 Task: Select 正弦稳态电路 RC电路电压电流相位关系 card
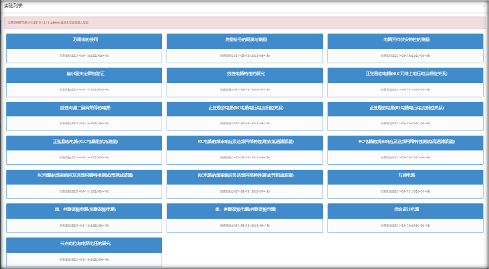tap(245, 107)
